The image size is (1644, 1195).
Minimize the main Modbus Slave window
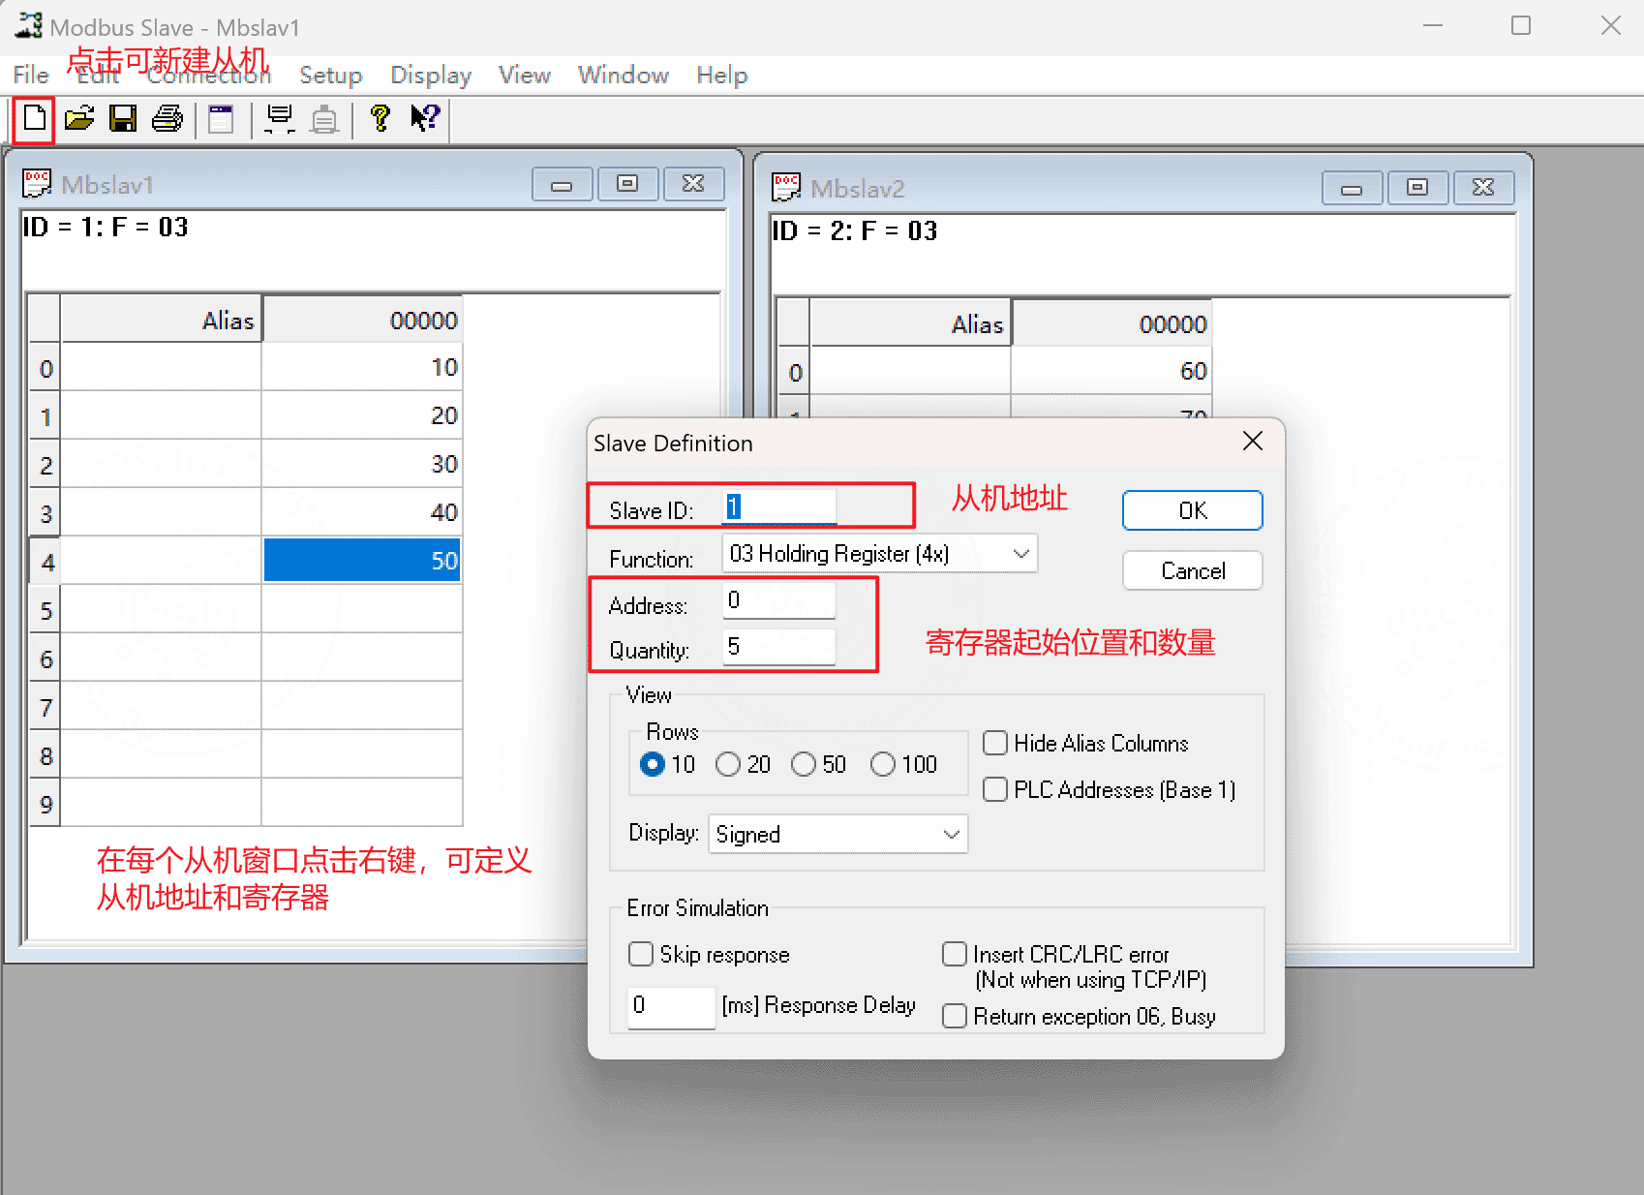click(1433, 26)
